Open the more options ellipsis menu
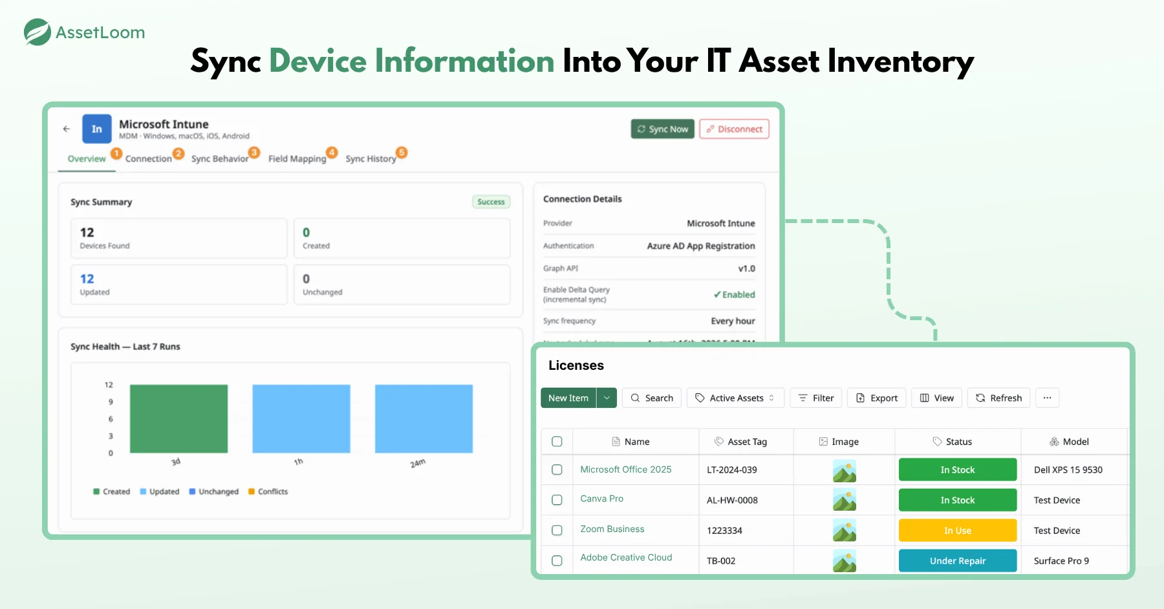 click(x=1047, y=398)
